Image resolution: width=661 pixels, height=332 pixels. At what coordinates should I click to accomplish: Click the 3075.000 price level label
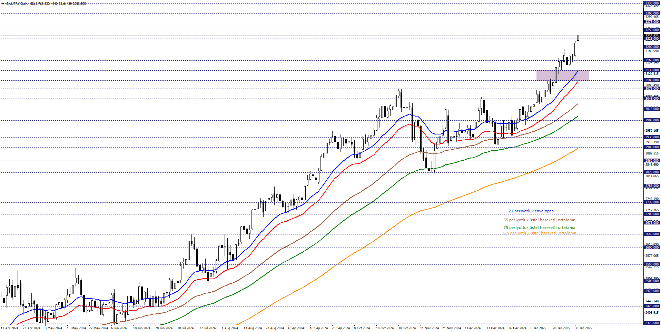click(x=652, y=89)
